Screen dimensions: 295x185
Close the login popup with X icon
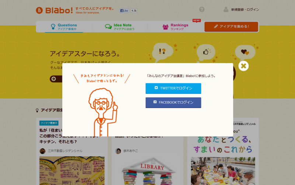(x=243, y=66)
